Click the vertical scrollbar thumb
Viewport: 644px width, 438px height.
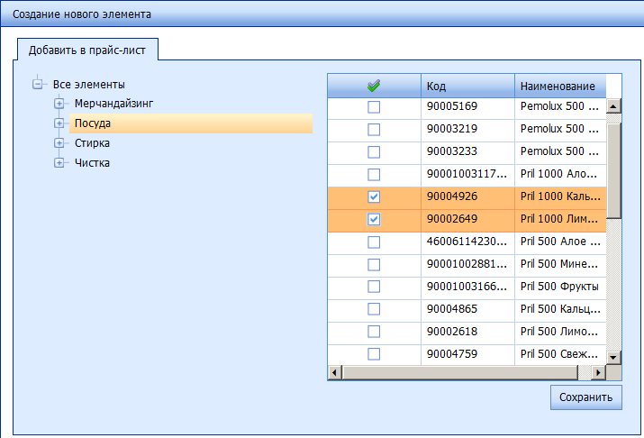(614, 169)
